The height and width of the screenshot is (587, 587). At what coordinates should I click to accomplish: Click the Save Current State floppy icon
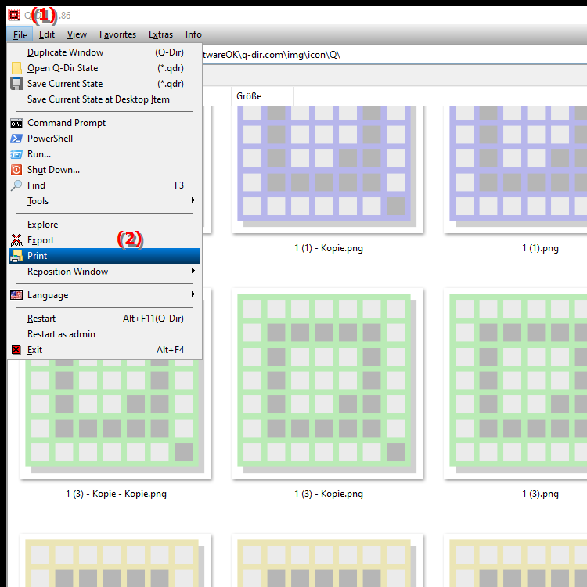click(16, 84)
